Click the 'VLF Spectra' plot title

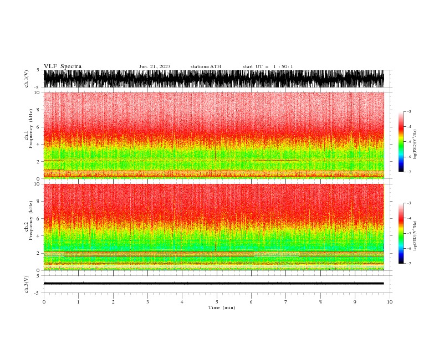[x=63, y=66]
